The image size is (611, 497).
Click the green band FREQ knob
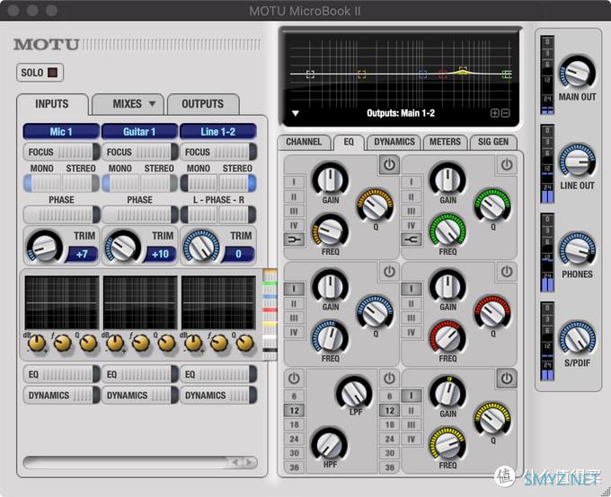click(447, 231)
